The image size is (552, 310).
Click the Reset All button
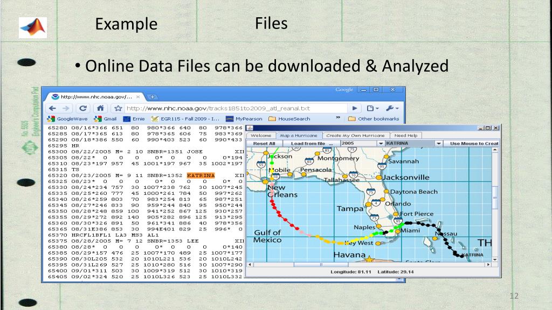click(264, 143)
